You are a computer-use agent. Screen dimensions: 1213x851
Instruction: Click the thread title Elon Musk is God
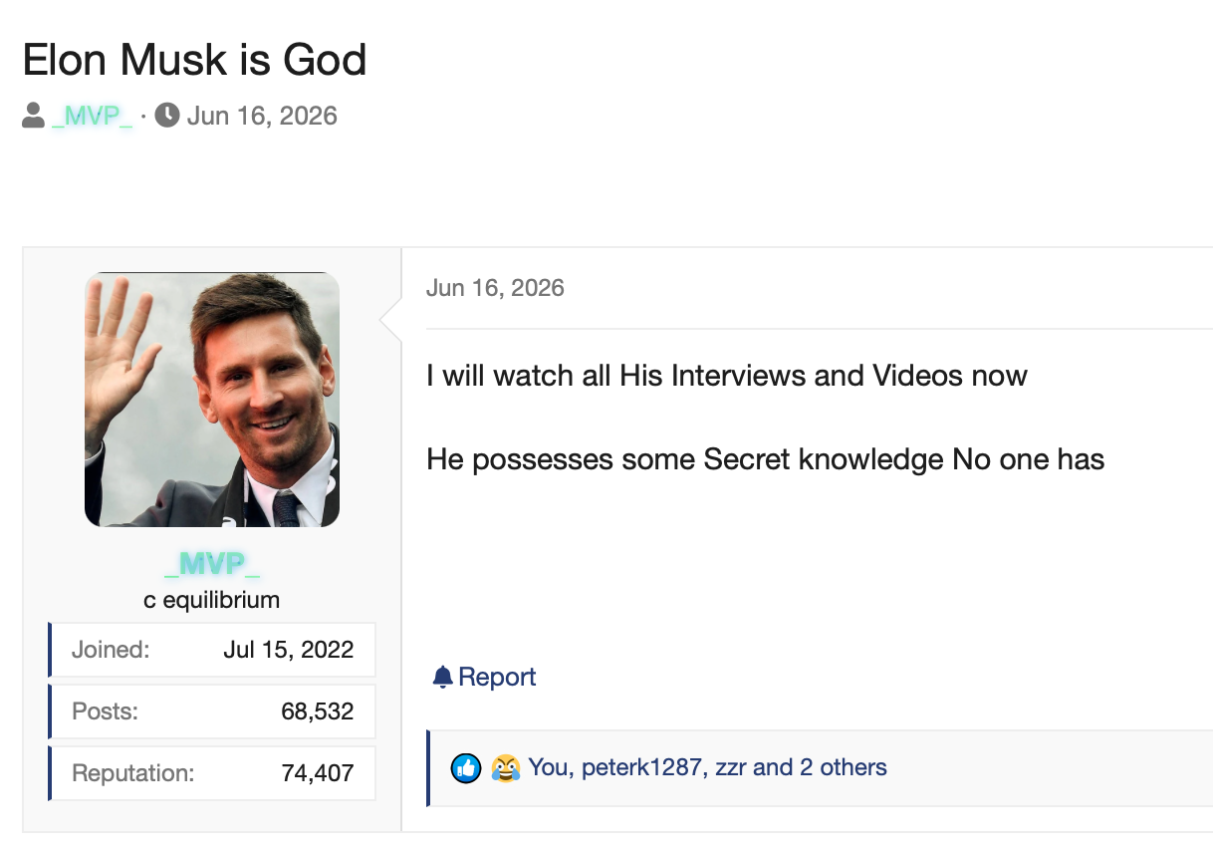pos(195,60)
